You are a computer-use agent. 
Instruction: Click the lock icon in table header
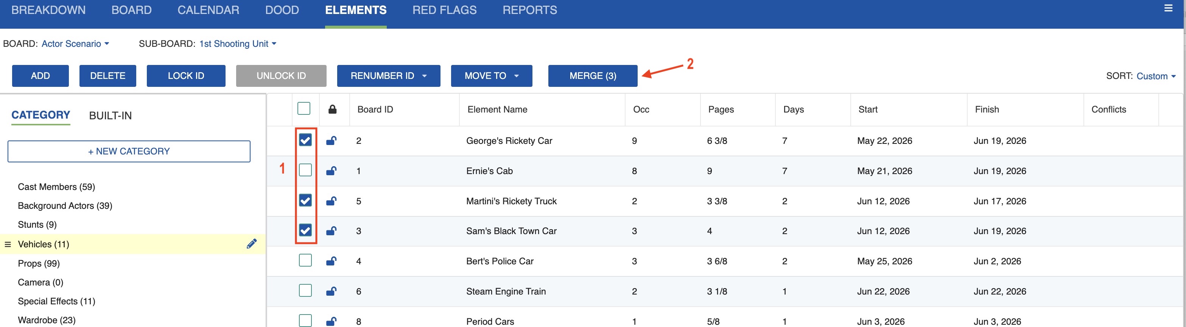tap(332, 109)
